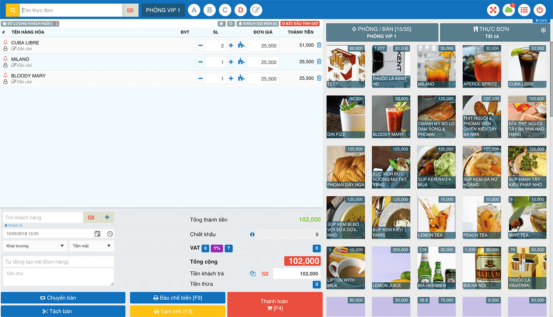553x317 pixels.
Task: Open keyboard icon beside customer search
Action: (91, 217)
